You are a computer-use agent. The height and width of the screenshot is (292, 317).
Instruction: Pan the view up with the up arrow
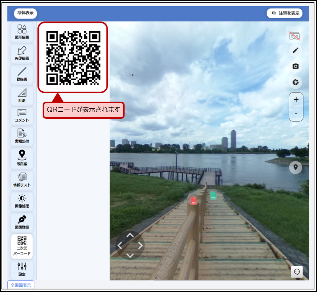(130, 235)
